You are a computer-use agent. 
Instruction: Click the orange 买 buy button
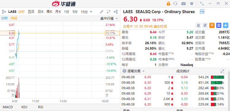pyautogui.click(x=212, y=25)
